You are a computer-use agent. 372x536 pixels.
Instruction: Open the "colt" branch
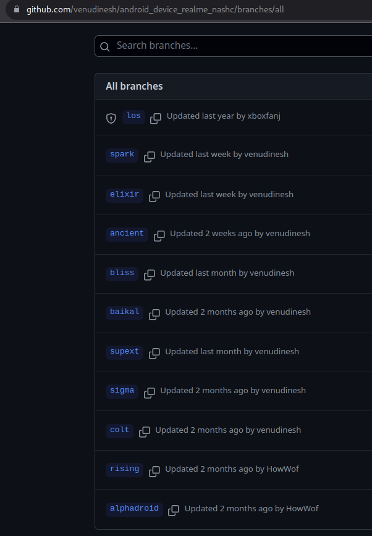coord(119,430)
